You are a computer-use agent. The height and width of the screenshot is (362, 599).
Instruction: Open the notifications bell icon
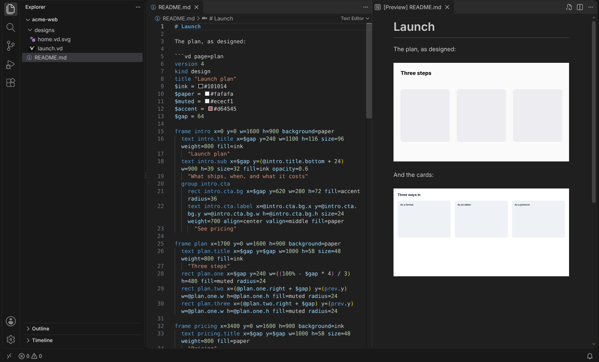[590, 356]
